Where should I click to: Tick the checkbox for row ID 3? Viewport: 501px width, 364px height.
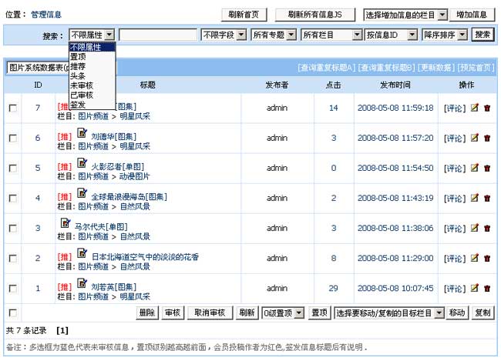click(12, 229)
